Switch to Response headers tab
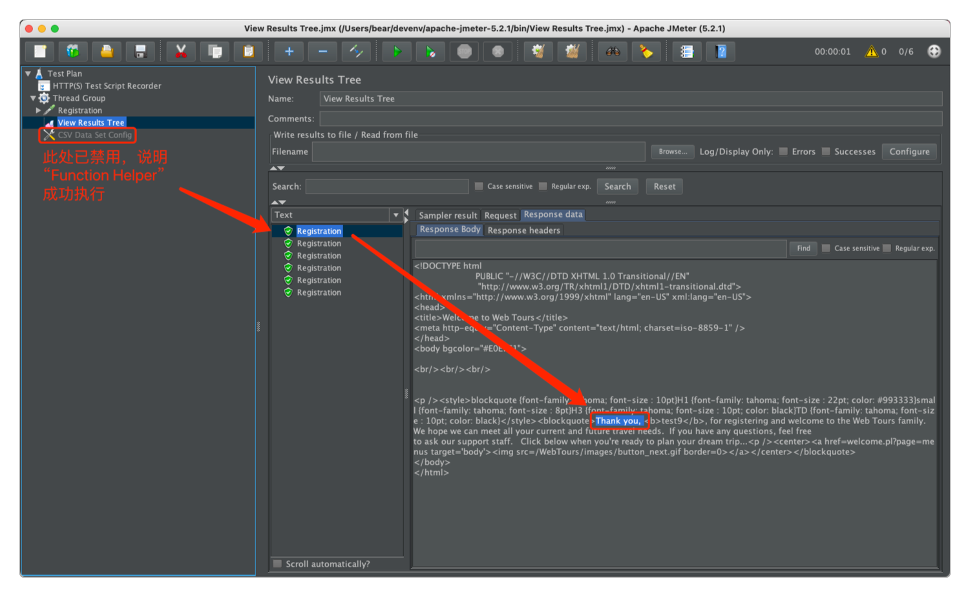 523,230
